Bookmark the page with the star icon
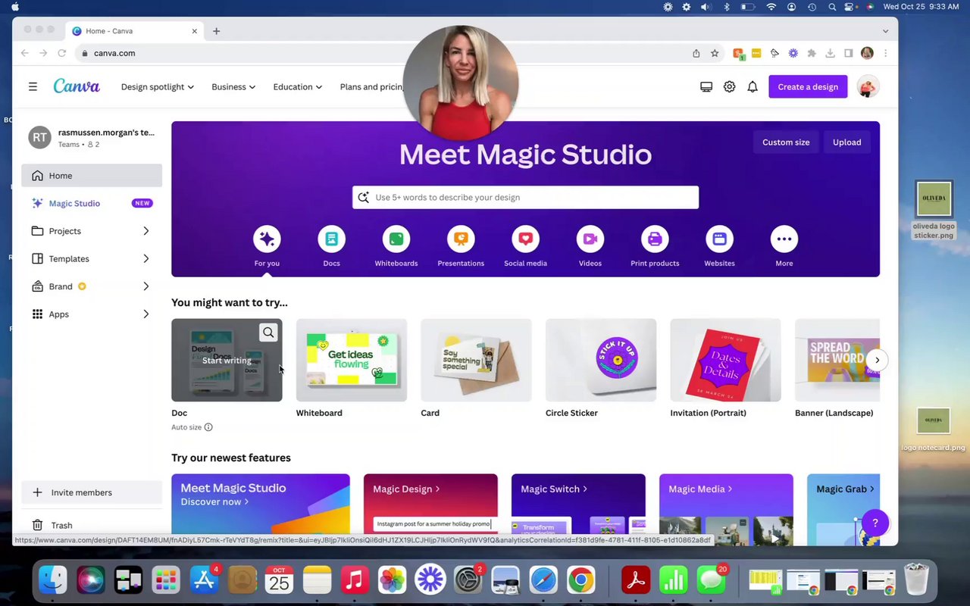This screenshot has width=970, height=606. click(715, 53)
